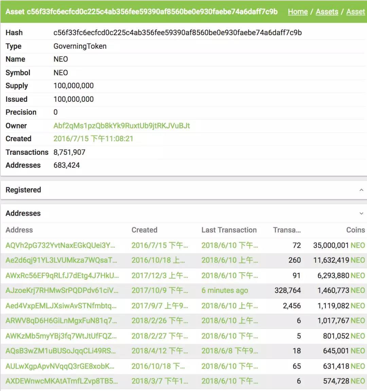Click the Asset breadcrumb link
This screenshot has width=367, height=391.
[x=355, y=12]
